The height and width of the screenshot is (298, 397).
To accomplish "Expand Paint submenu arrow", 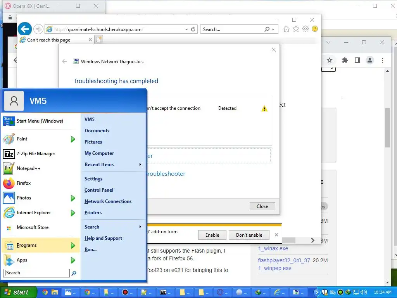I will (73, 139).
